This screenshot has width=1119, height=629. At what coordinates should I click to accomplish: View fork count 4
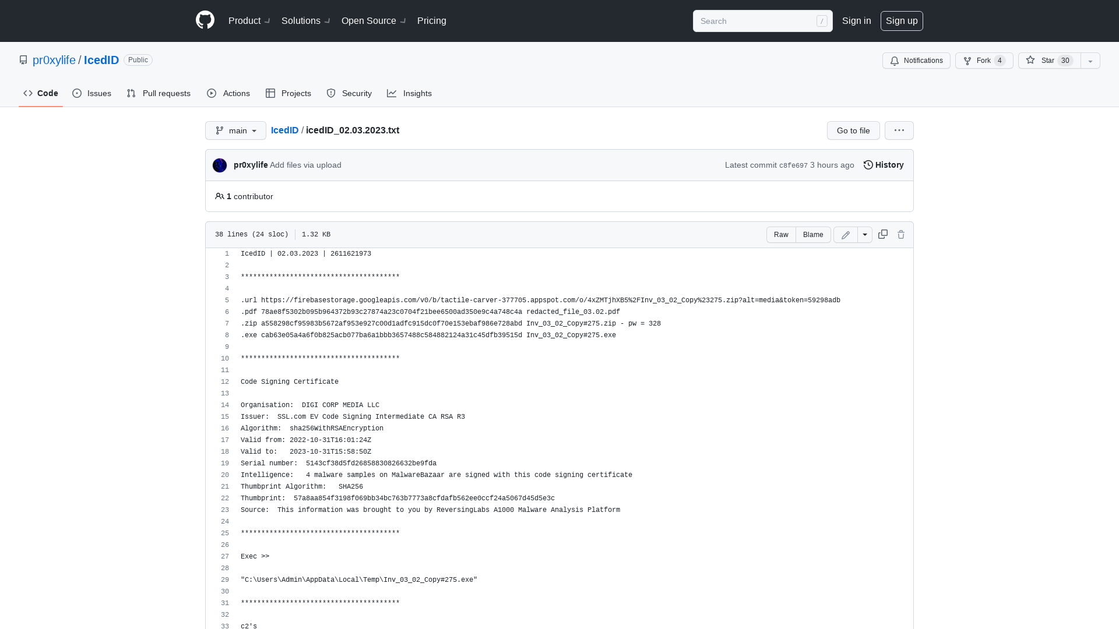click(1000, 61)
